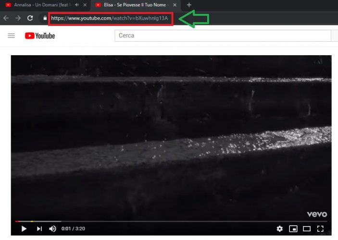
Task: Select the Elisa - Se Piovesse Il Tuo Nome tab
Action: 135,5
